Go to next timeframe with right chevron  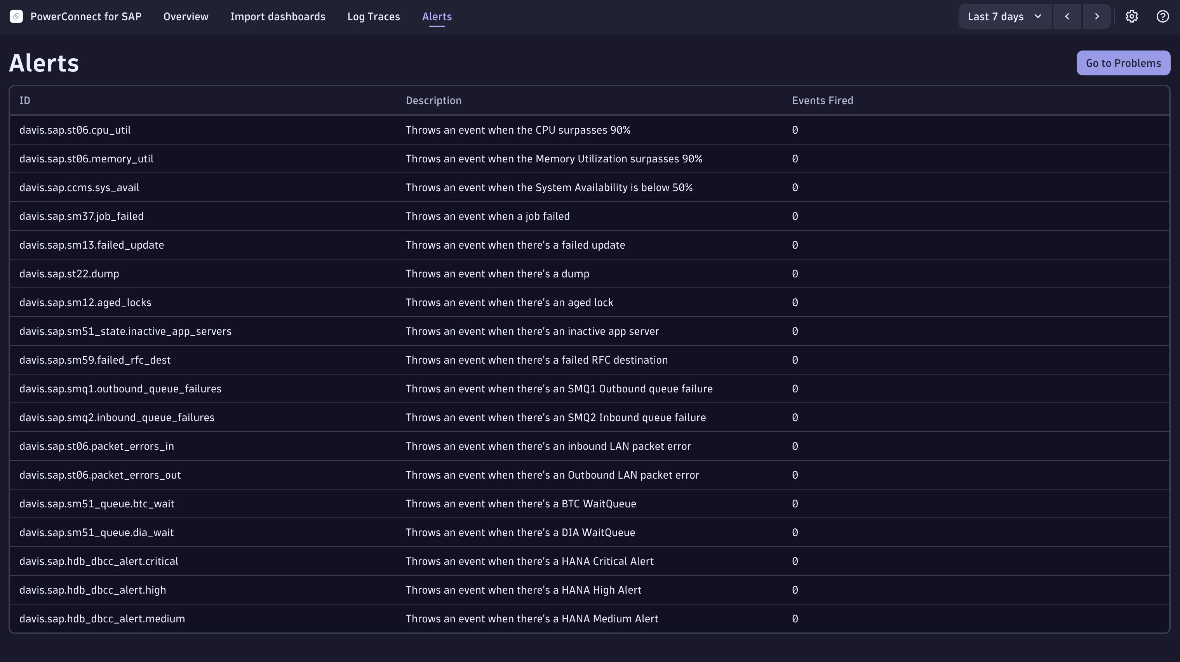coord(1096,16)
